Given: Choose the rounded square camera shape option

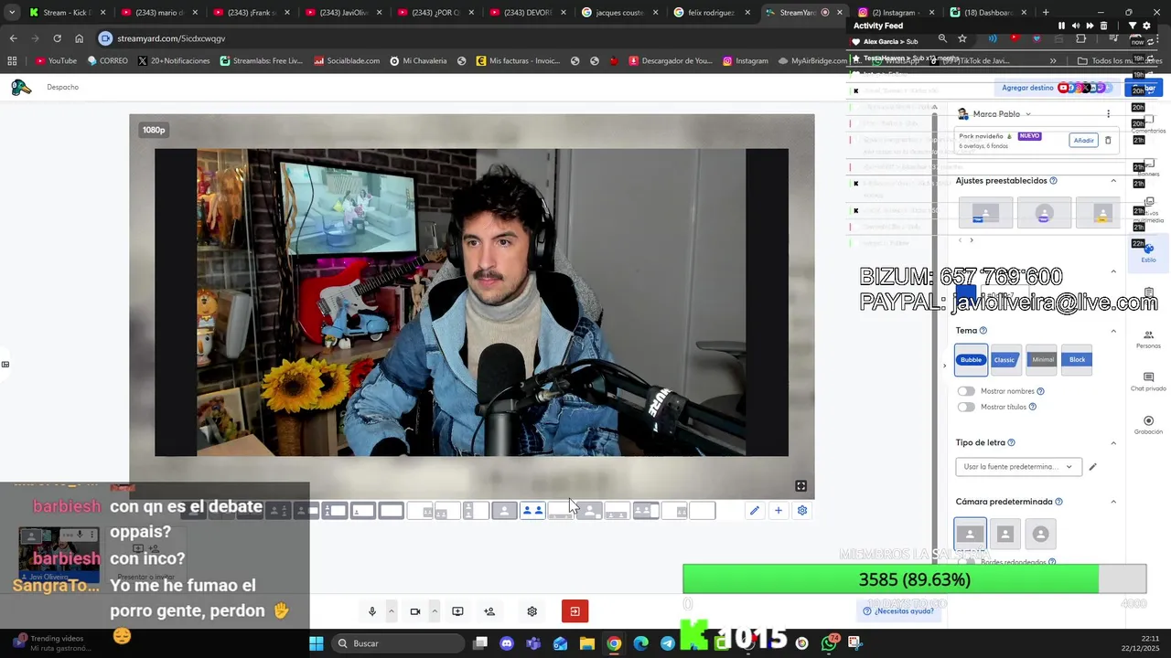Looking at the screenshot, I should point(1005,534).
